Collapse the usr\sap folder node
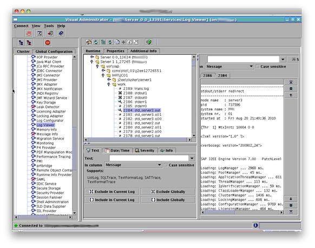Viewport: 315px width, 248px height. point(97,66)
